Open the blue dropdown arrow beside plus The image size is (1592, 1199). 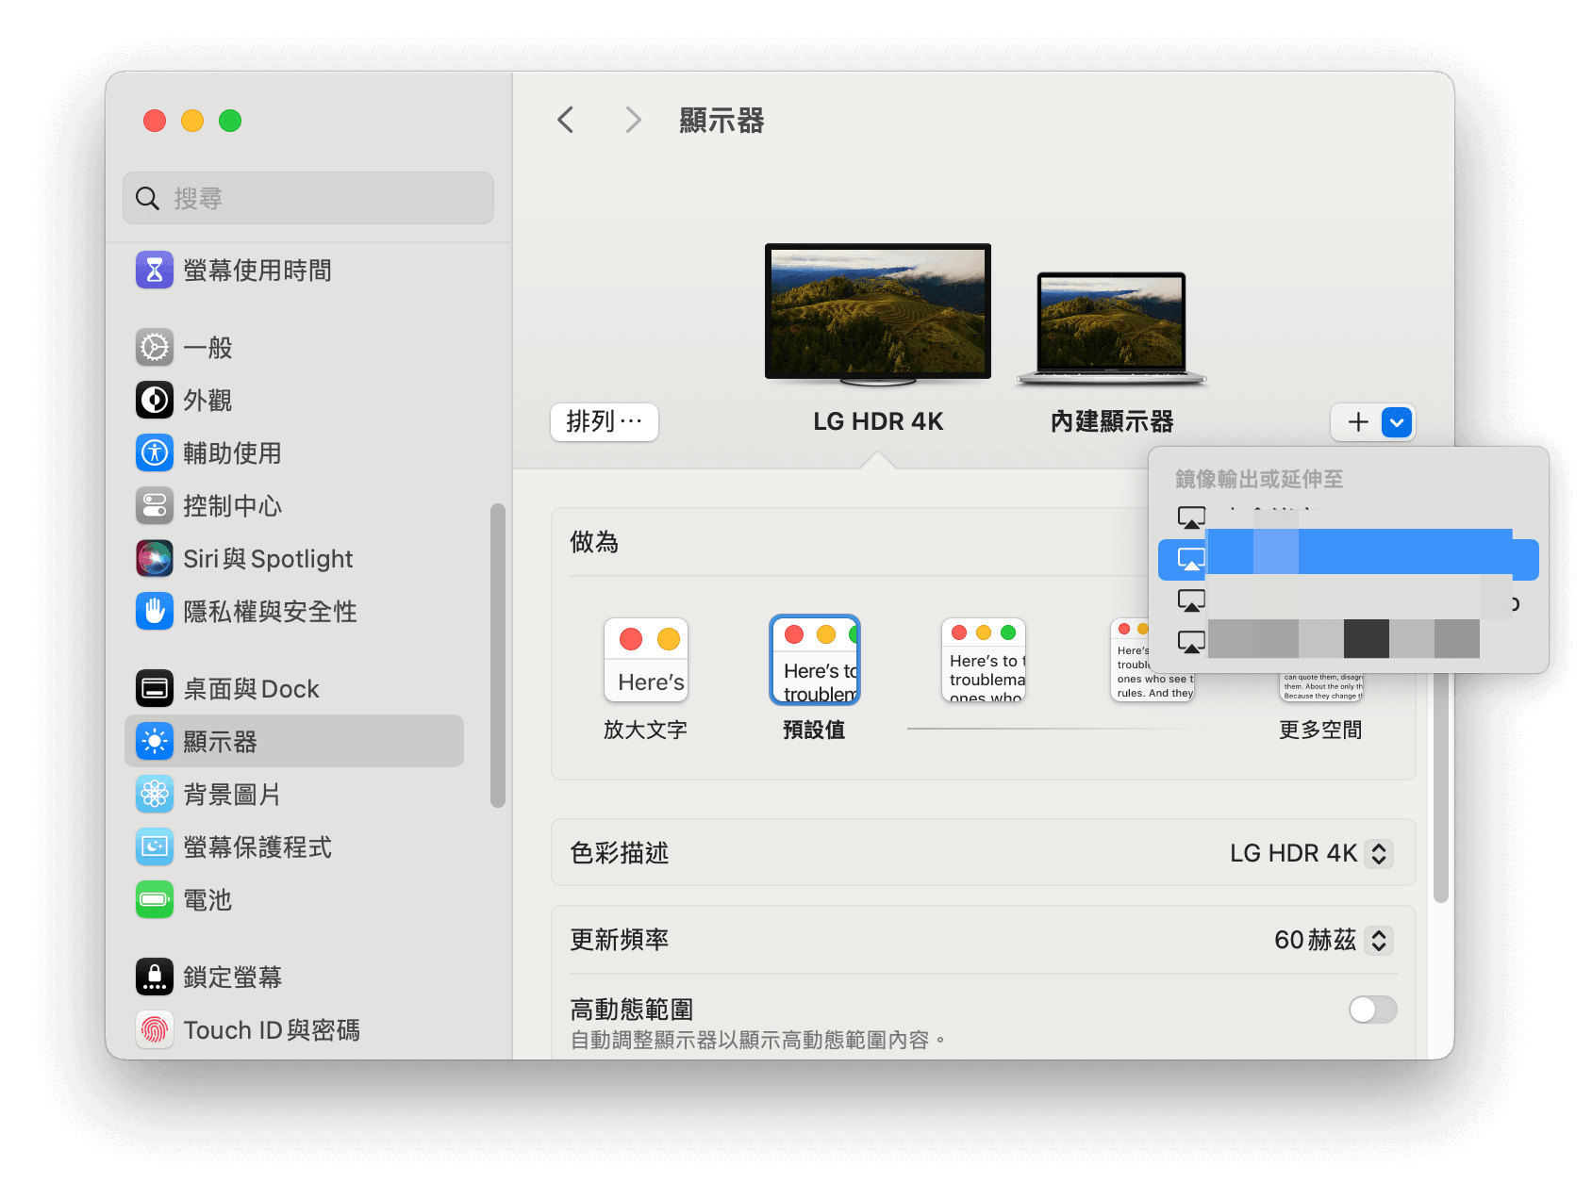pyautogui.click(x=1397, y=422)
